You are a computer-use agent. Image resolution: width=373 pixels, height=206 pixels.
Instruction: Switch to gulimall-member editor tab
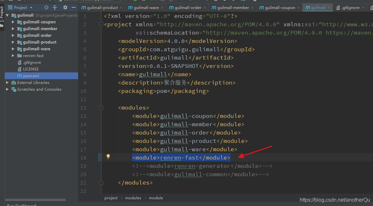tap(233, 8)
